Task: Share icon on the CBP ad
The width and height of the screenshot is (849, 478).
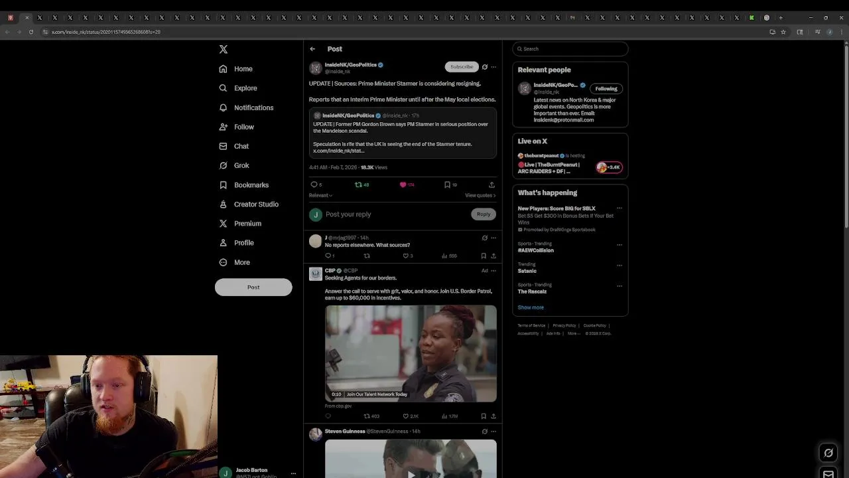Action: coord(493,416)
